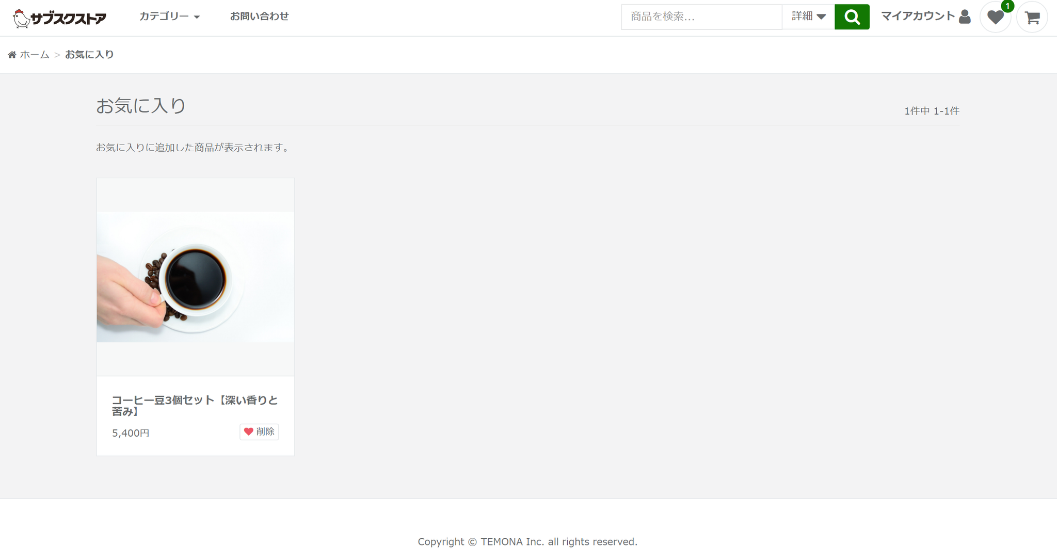The width and height of the screenshot is (1057, 560).
Task: Click サブスクストア logo text
Action: 68,19
